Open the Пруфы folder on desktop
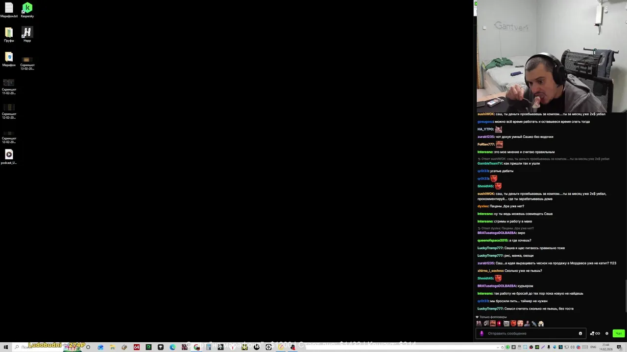The height and width of the screenshot is (352, 627). click(9, 34)
